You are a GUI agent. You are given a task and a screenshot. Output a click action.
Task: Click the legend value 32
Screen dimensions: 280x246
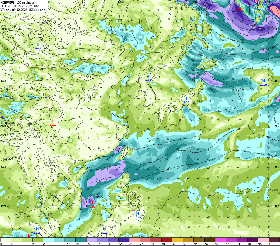[174, 244]
